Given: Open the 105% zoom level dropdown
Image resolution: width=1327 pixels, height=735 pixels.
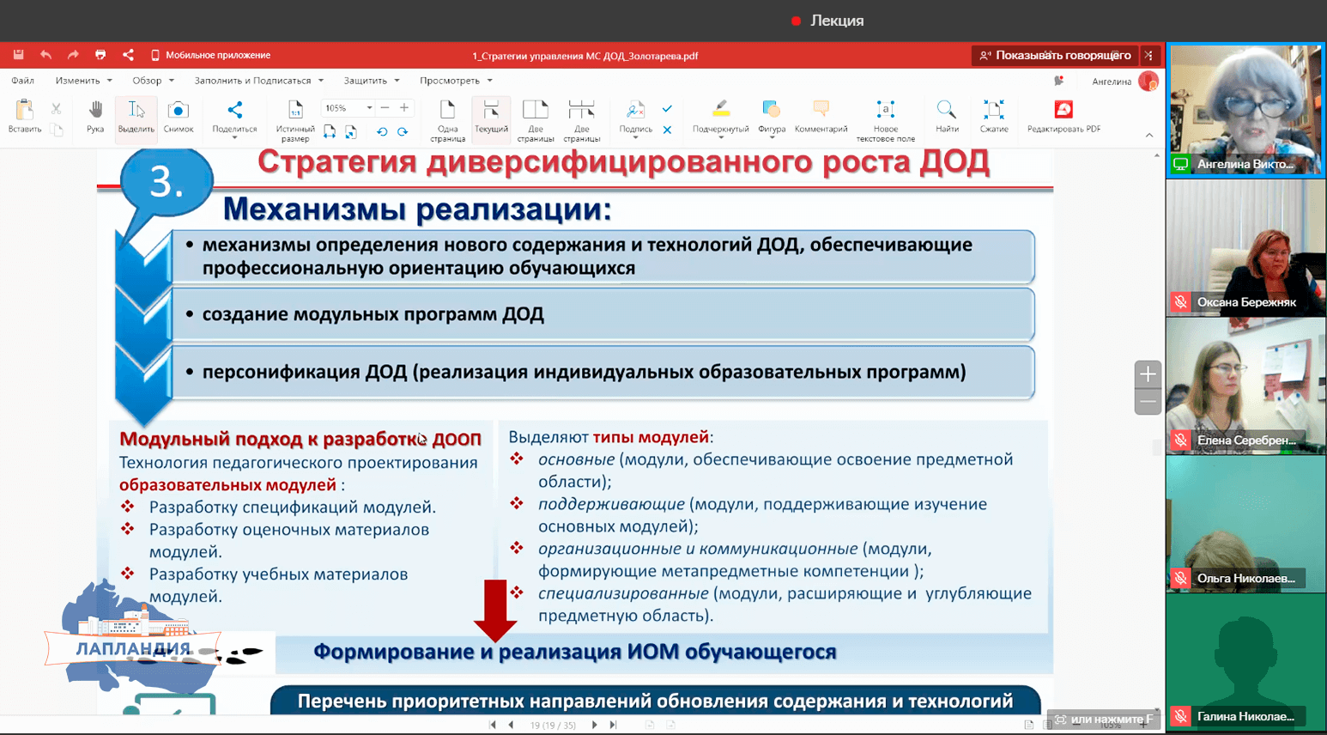Looking at the screenshot, I should pyautogui.click(x=369, y=108).
